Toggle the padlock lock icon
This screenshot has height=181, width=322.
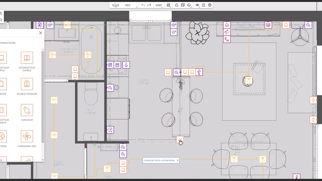[x=177, y=5]
